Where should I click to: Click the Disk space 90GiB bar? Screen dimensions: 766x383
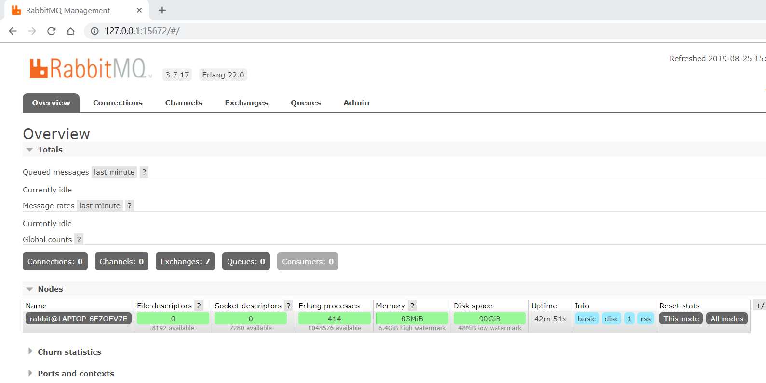(x=490, y=319)
